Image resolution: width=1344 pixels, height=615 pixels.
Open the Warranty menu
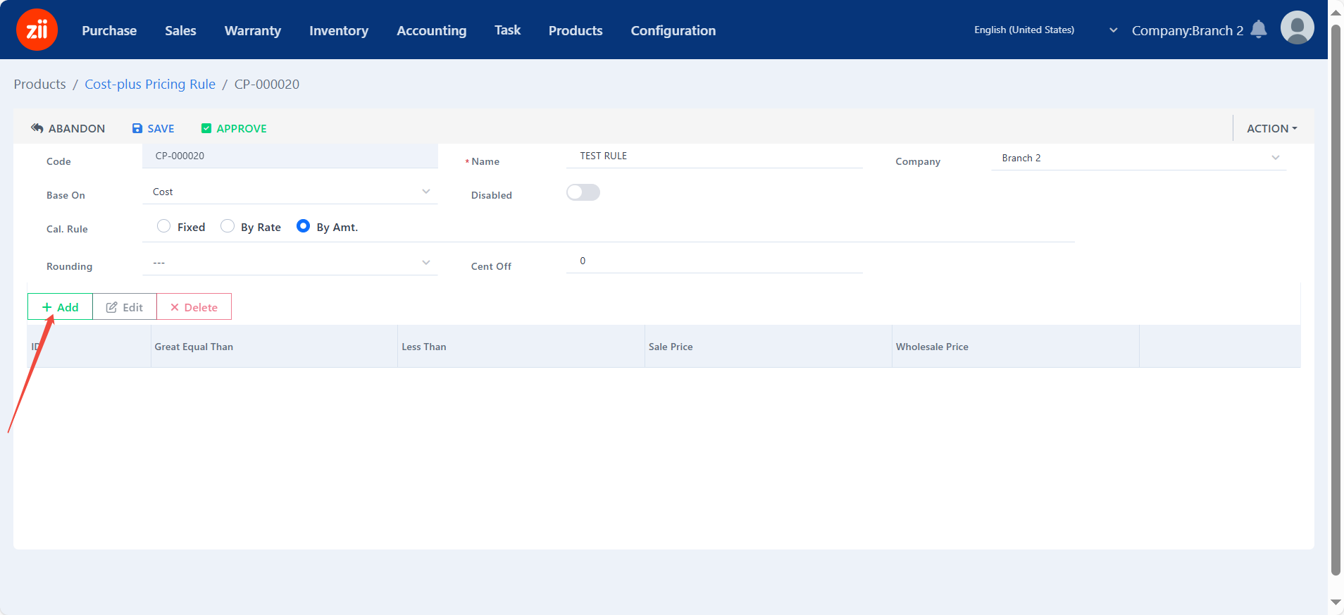tap(252, 30)
